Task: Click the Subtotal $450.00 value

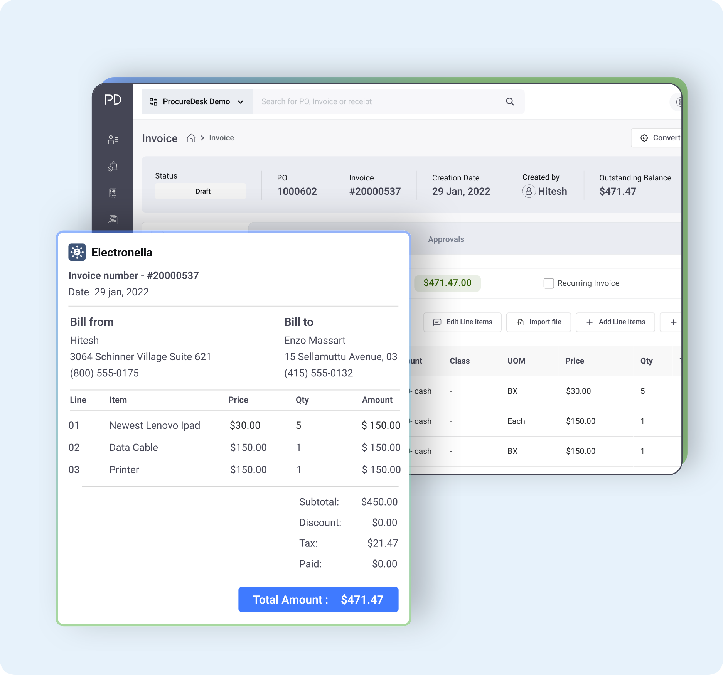Action: (x=379, y=502)
